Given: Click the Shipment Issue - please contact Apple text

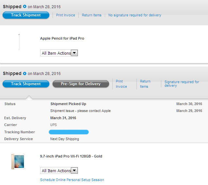Looking at the screenshot, I should click(x=80, y=111).
